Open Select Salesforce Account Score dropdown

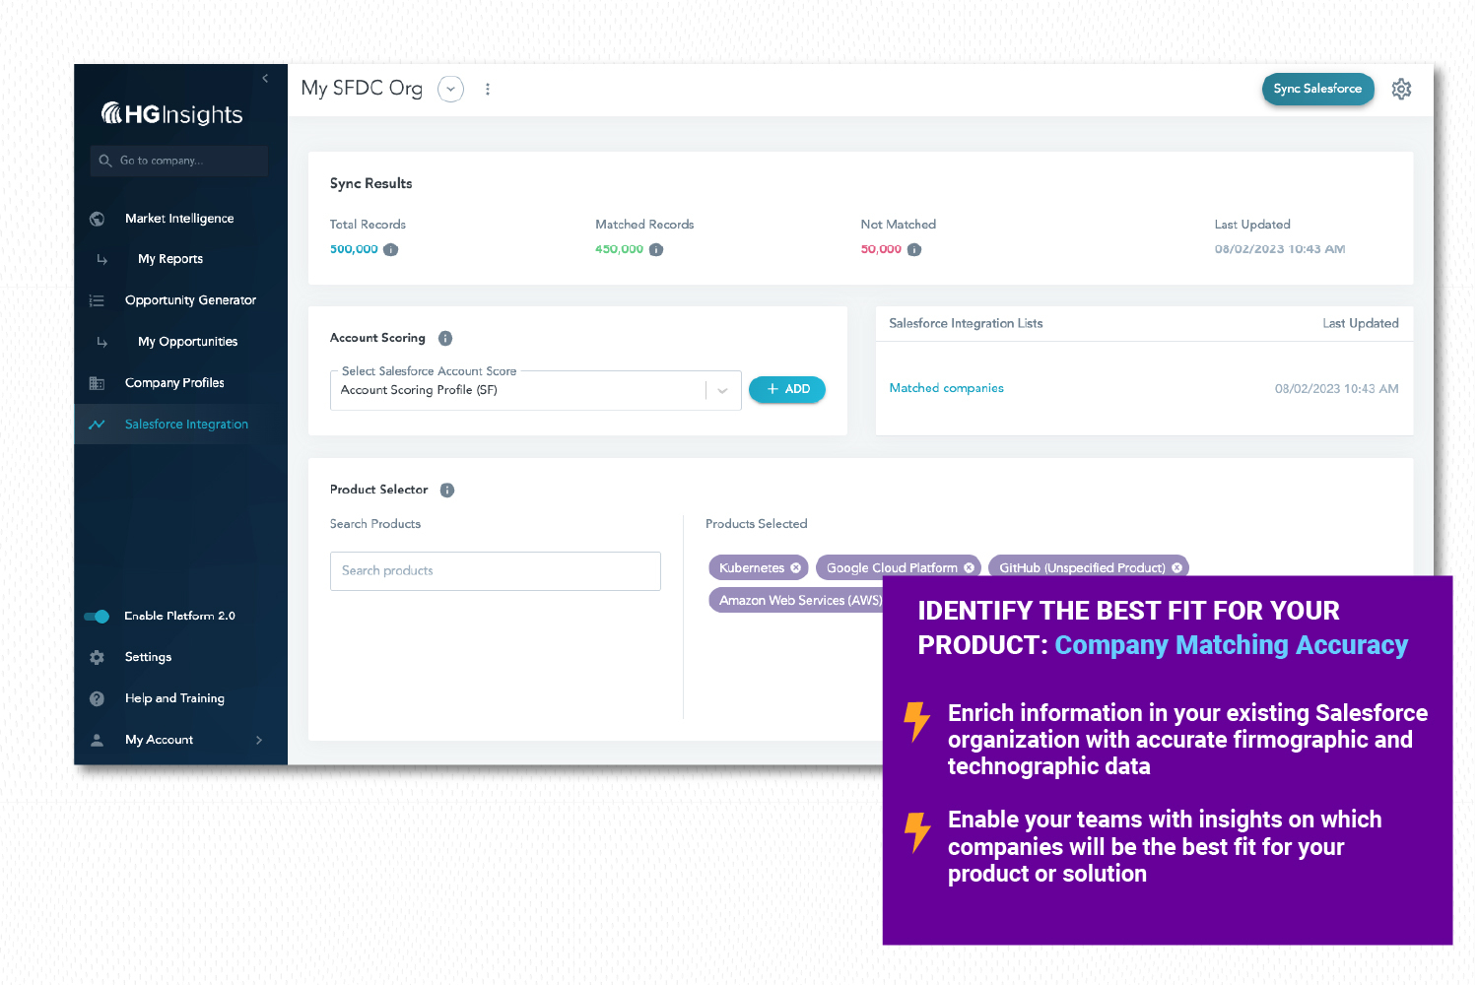[722, 391]
